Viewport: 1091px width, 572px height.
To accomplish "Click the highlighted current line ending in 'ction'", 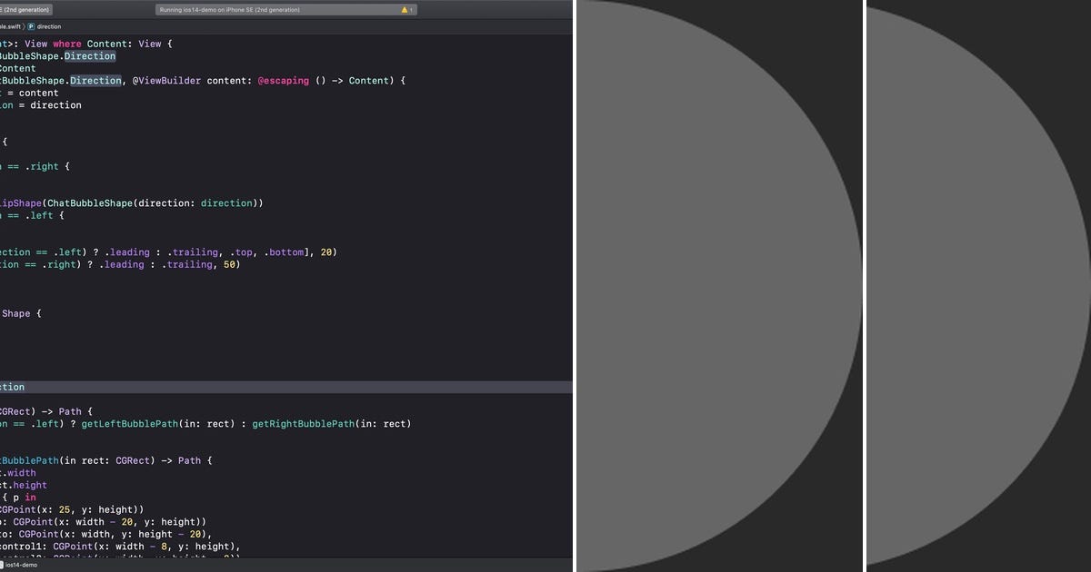I will click(x=286, y=388).
